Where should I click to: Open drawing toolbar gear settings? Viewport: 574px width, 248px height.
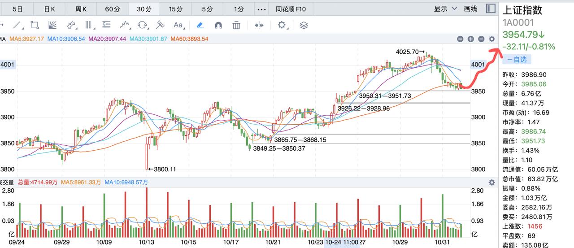tap(282, 25)
